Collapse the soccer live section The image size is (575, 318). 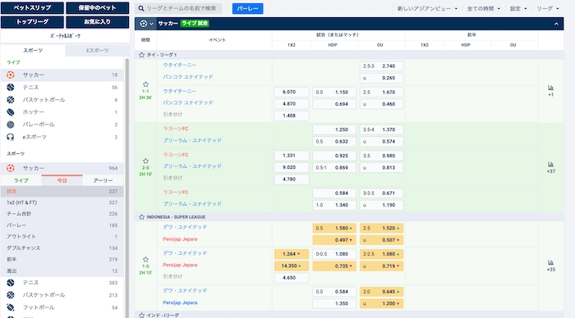tap(556, 24)
